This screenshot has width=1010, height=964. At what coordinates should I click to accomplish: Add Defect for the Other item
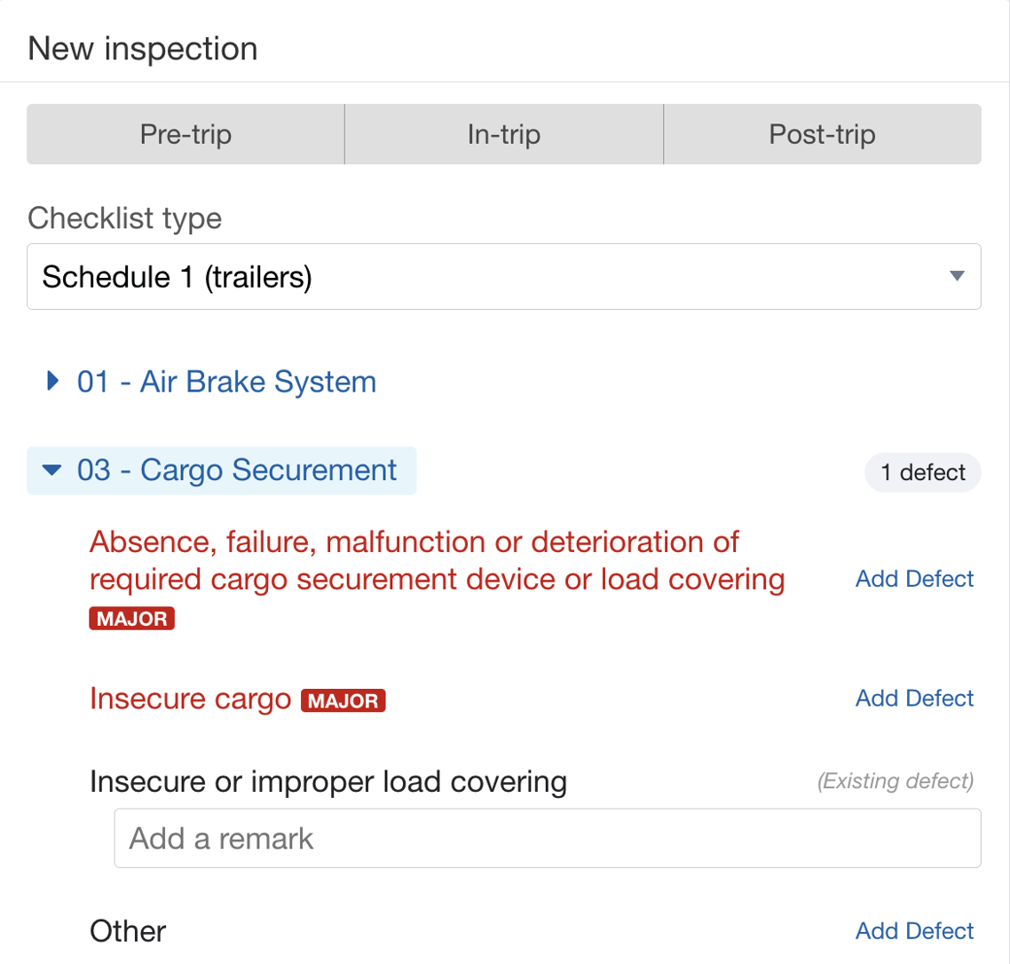tap(914, 931)
